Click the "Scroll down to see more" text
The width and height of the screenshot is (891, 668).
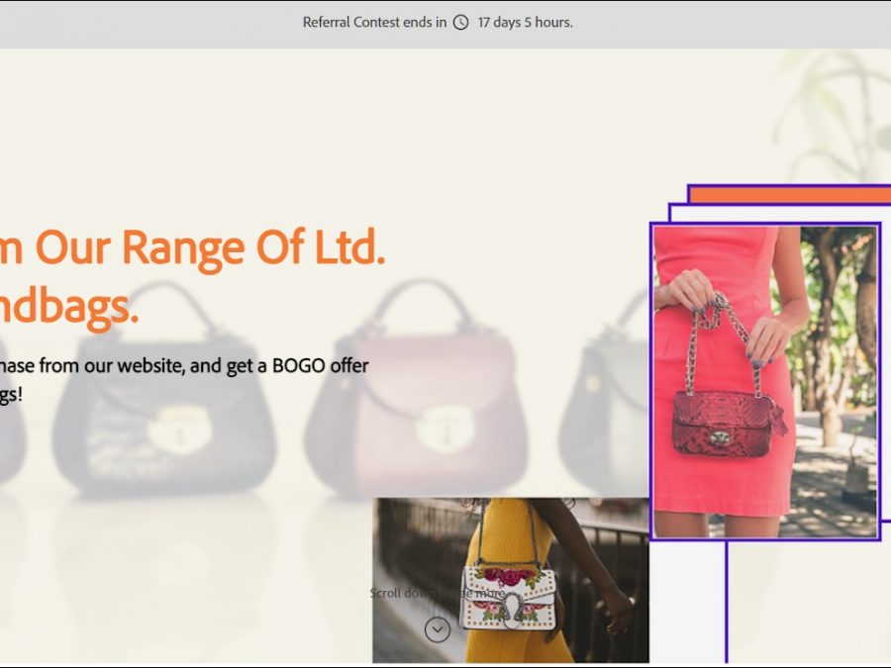coord(437,593)
